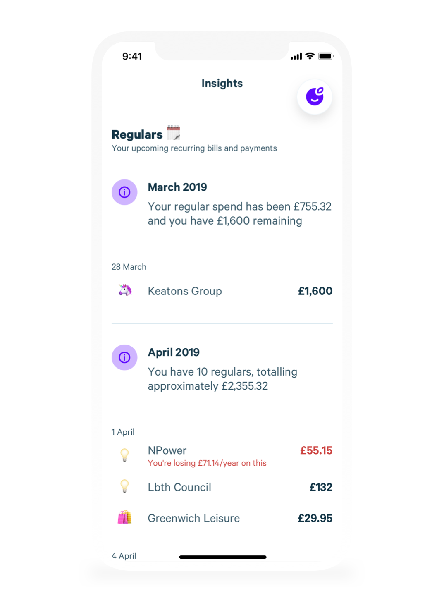Tap the calendar icon next to Regulars
444x603 pixels.
click(174, 133)
